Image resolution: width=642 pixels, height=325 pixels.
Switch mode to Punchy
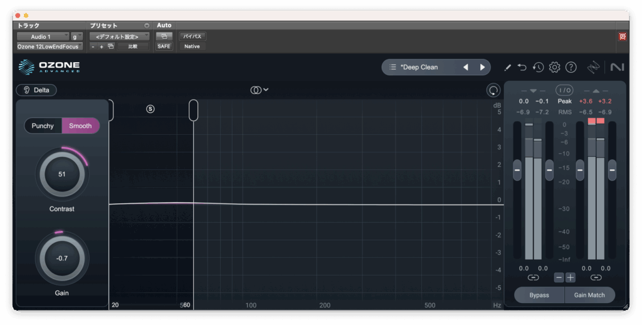pyautogui.click(x=43, y=125)
